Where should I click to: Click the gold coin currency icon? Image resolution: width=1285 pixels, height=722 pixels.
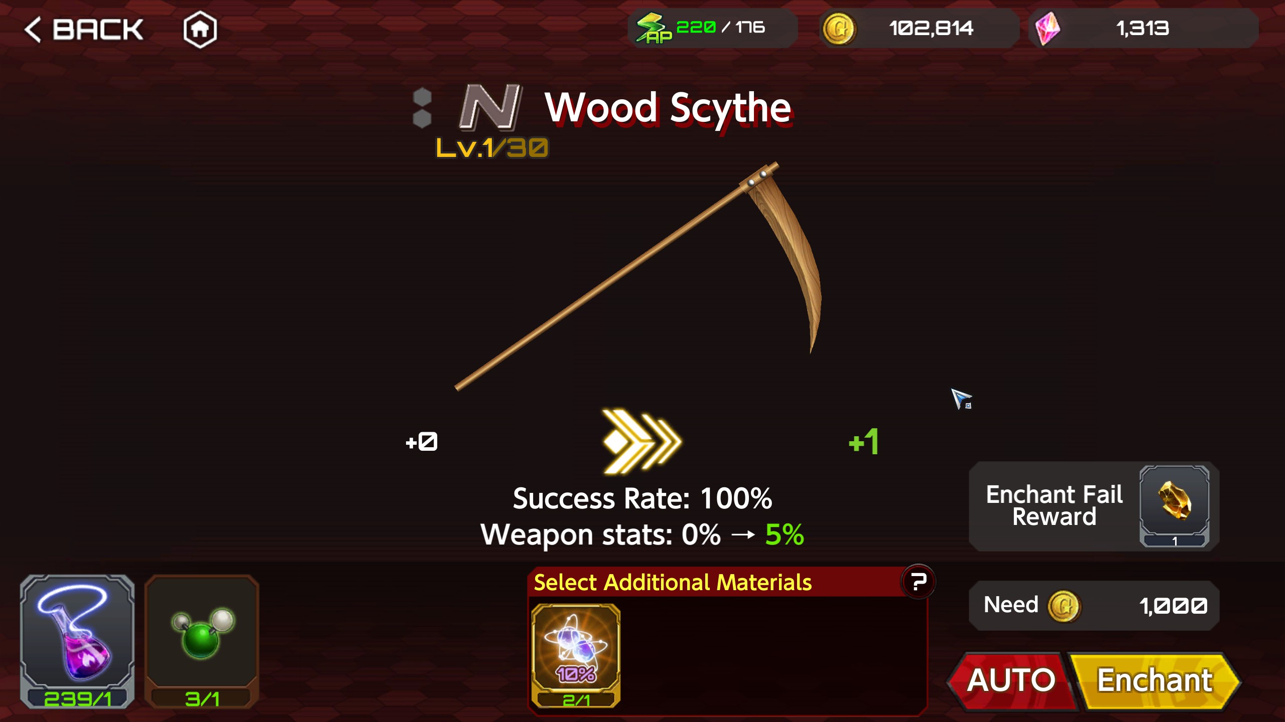pyautogui.click(x=838, y=29)
